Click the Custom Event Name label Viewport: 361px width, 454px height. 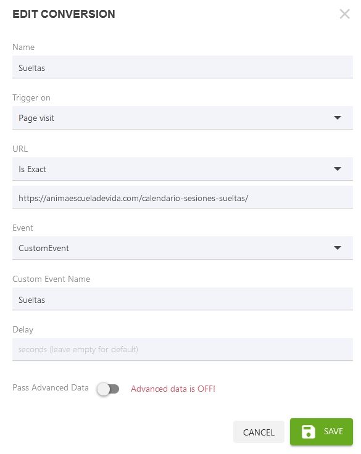(x=51, y=279)
